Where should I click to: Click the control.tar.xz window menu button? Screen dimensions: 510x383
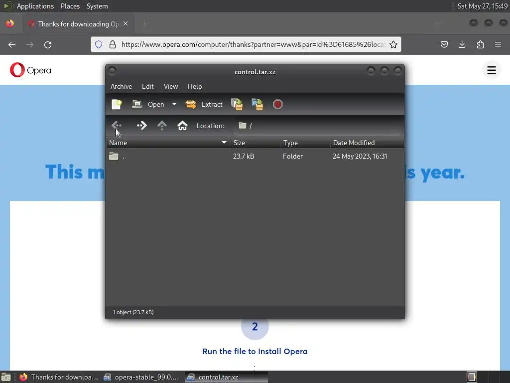pyautogui.click(x=112, y=71)
